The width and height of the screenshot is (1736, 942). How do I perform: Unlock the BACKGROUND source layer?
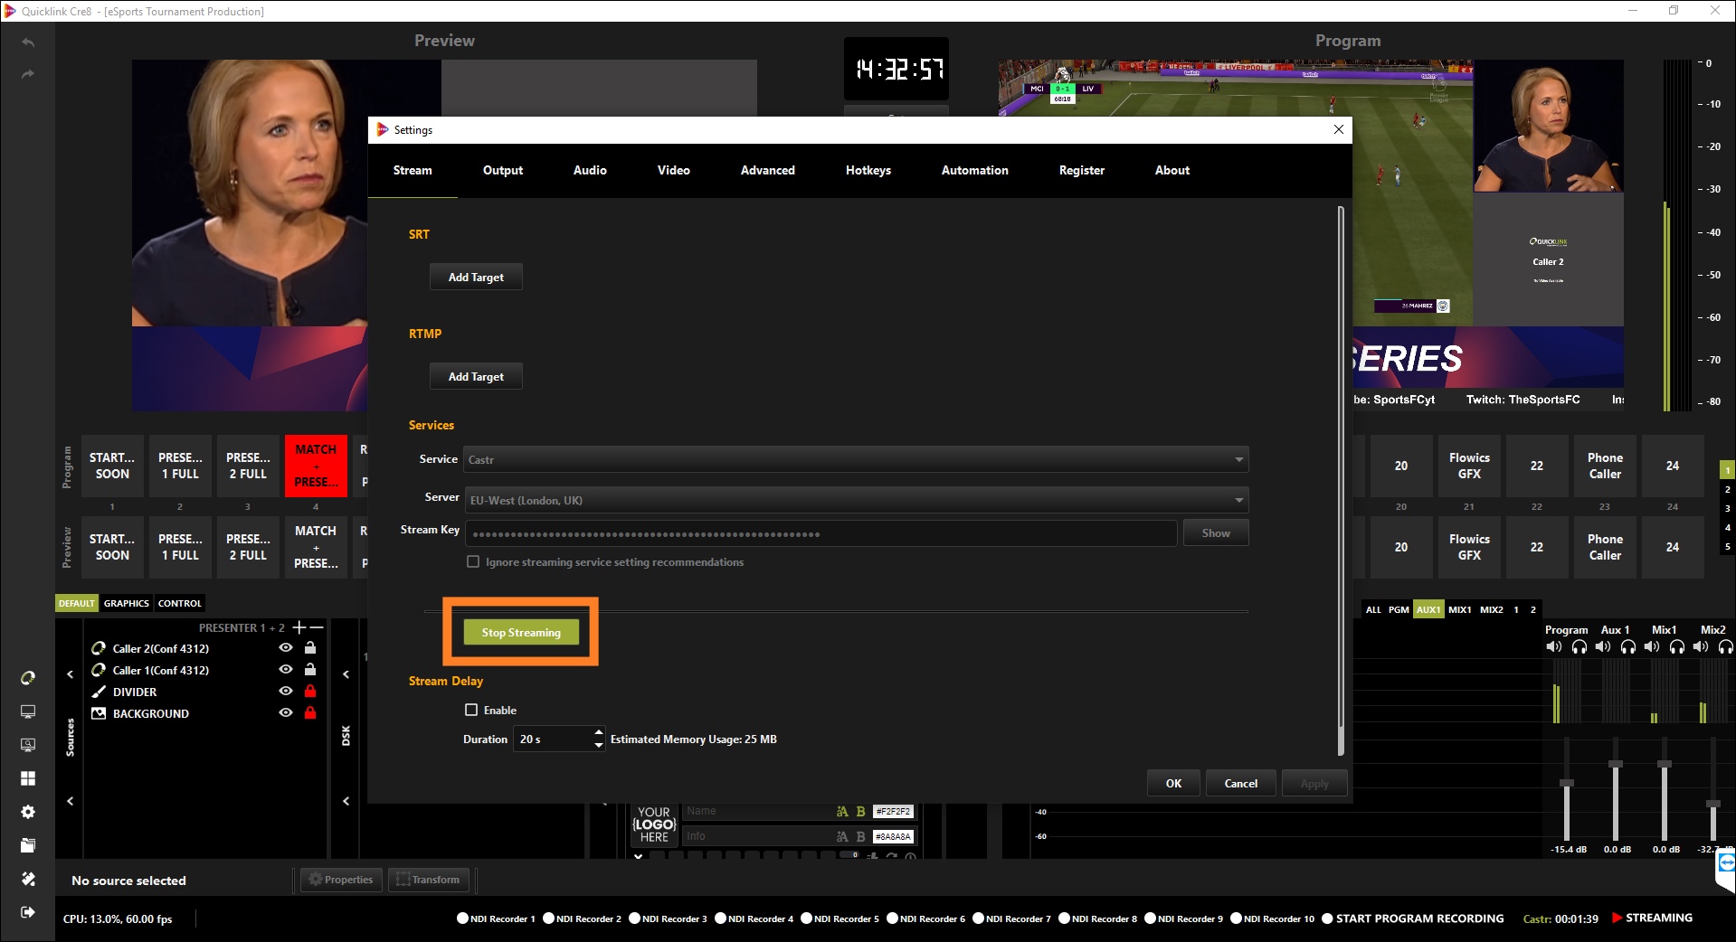310,713
